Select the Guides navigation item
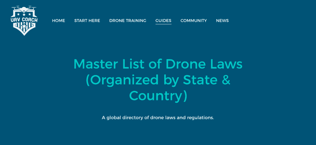This screenshot has height=145, width=316. click(x=164, y=21)
